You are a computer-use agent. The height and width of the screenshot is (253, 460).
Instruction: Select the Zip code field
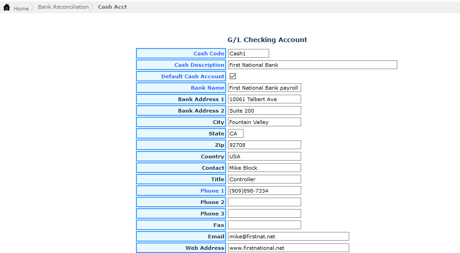[x=264, y=145]
